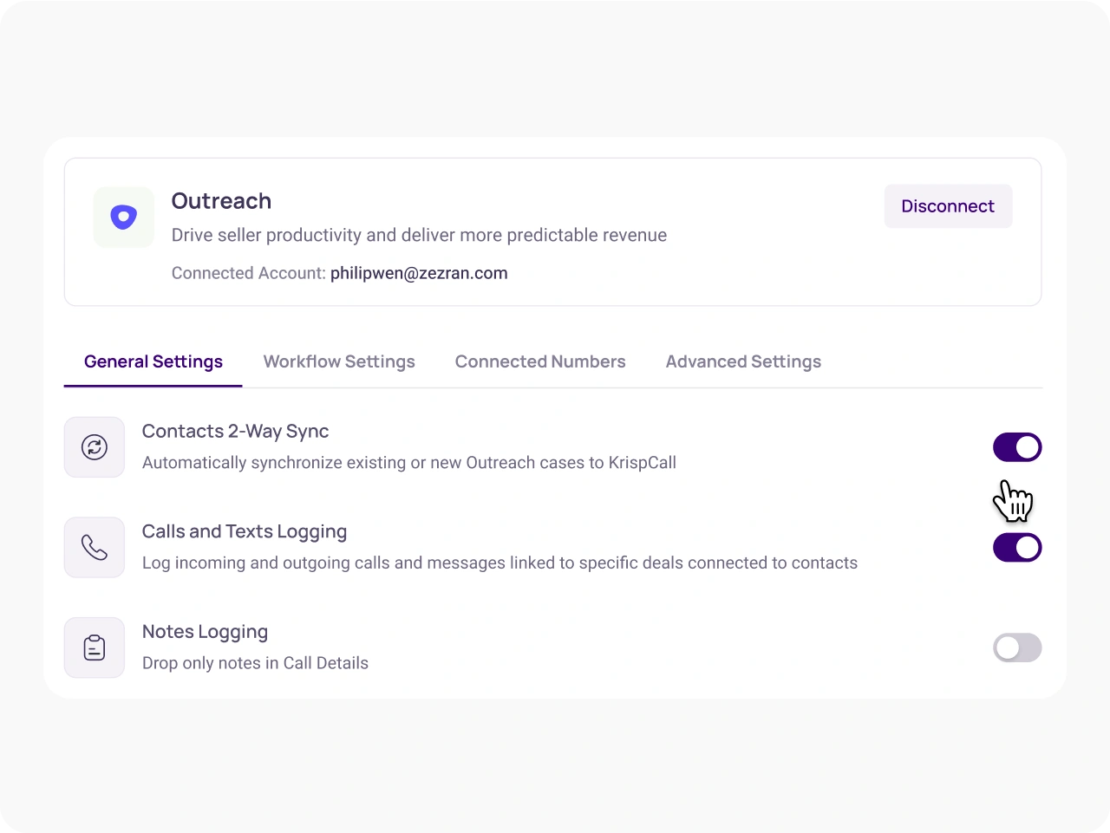Click the Disconnect button

[948, 206]
